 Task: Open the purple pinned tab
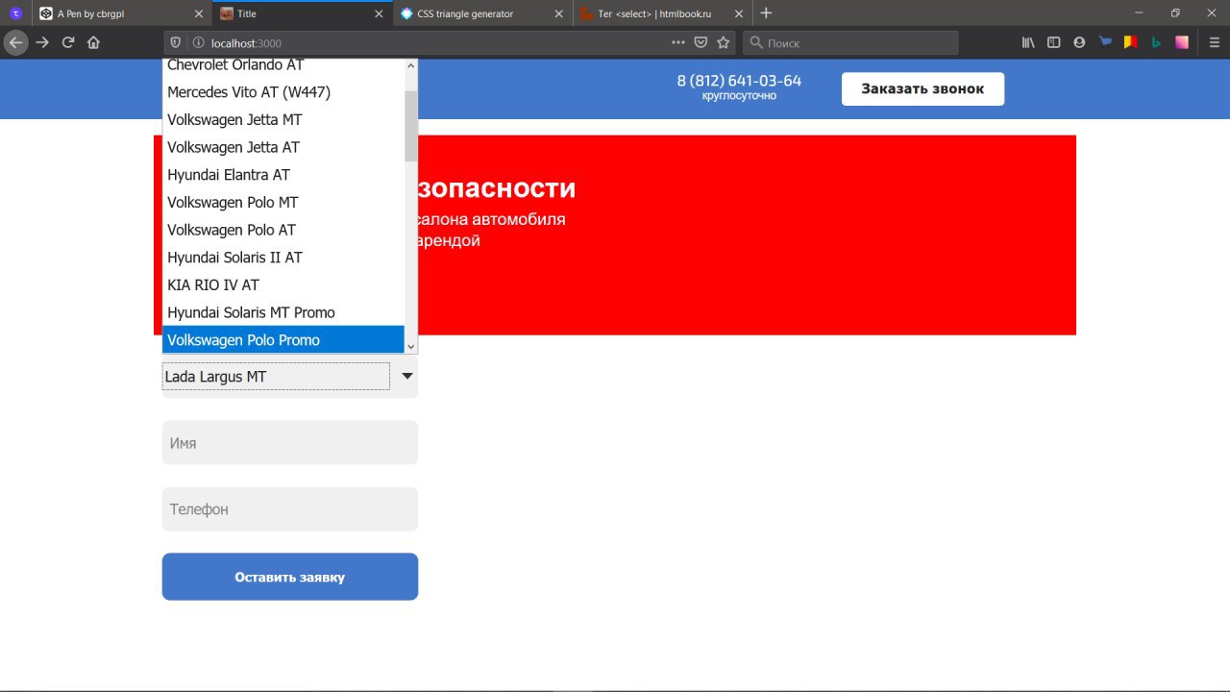coord(15,13)
